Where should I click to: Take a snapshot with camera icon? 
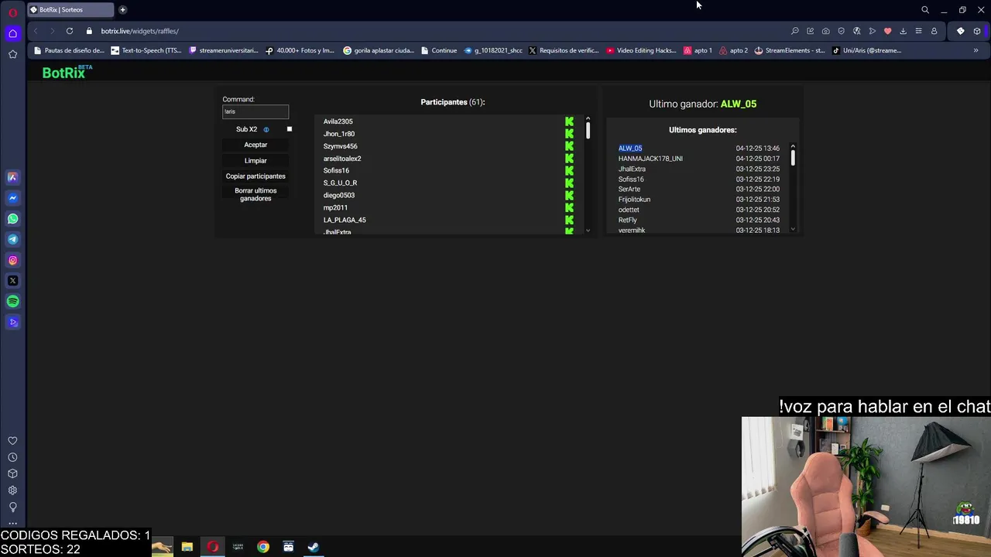pyautogui.click(x=826, y=31)
